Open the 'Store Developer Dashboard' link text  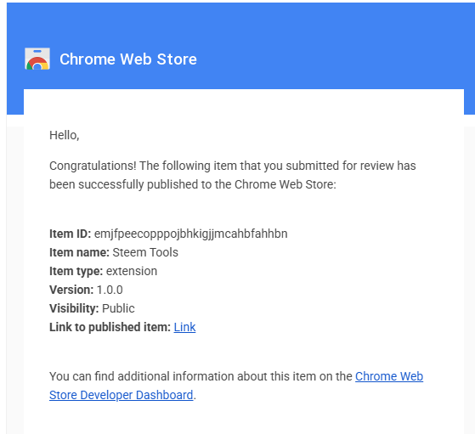[122, 395]
